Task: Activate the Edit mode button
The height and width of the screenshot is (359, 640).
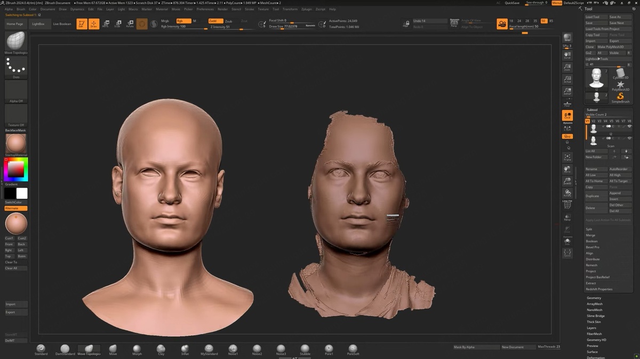Action: [x=82, y=24]
